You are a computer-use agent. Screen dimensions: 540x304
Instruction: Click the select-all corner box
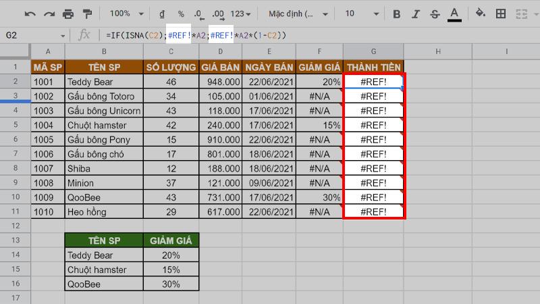tap(15, 51)
